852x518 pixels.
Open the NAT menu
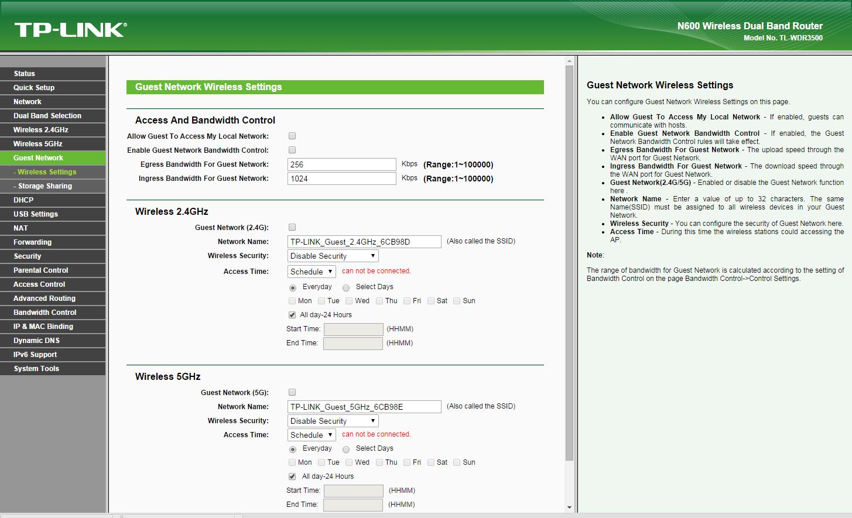pyautogui.click(x=53, y=228)
